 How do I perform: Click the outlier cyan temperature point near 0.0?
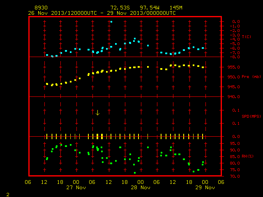pos(111,22)
